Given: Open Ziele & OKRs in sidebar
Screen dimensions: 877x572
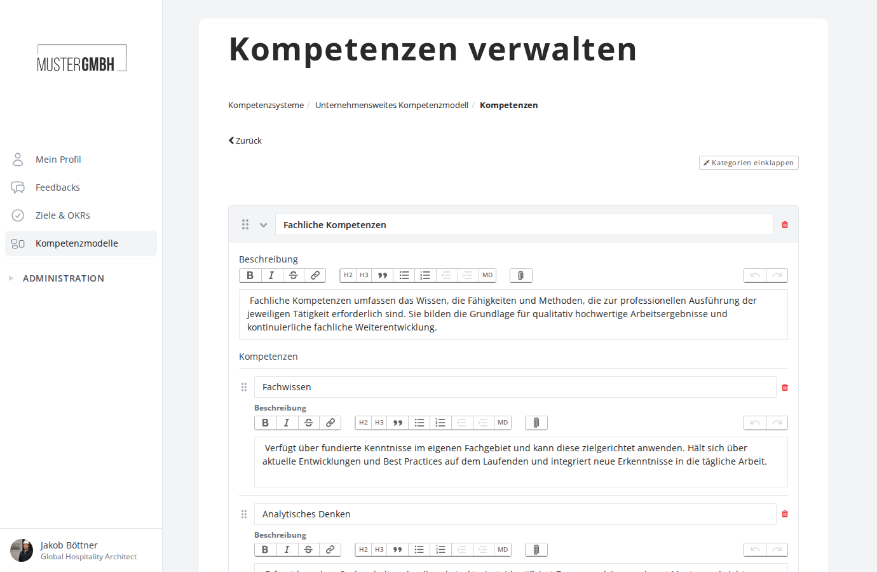Looking at the screenshot, I should (x=81, y=215).
